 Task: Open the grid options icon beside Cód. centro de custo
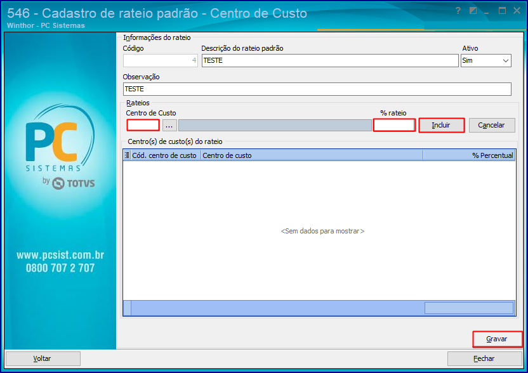pyautogui.click(x=127, y=155)
